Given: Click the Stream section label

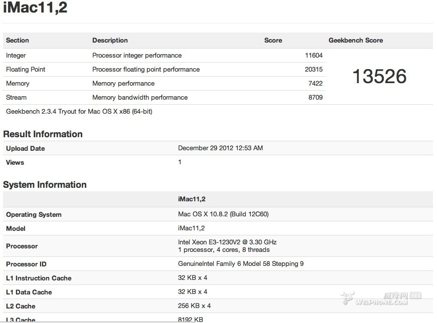Looking at the screenshot, I should tap(16, 97).
